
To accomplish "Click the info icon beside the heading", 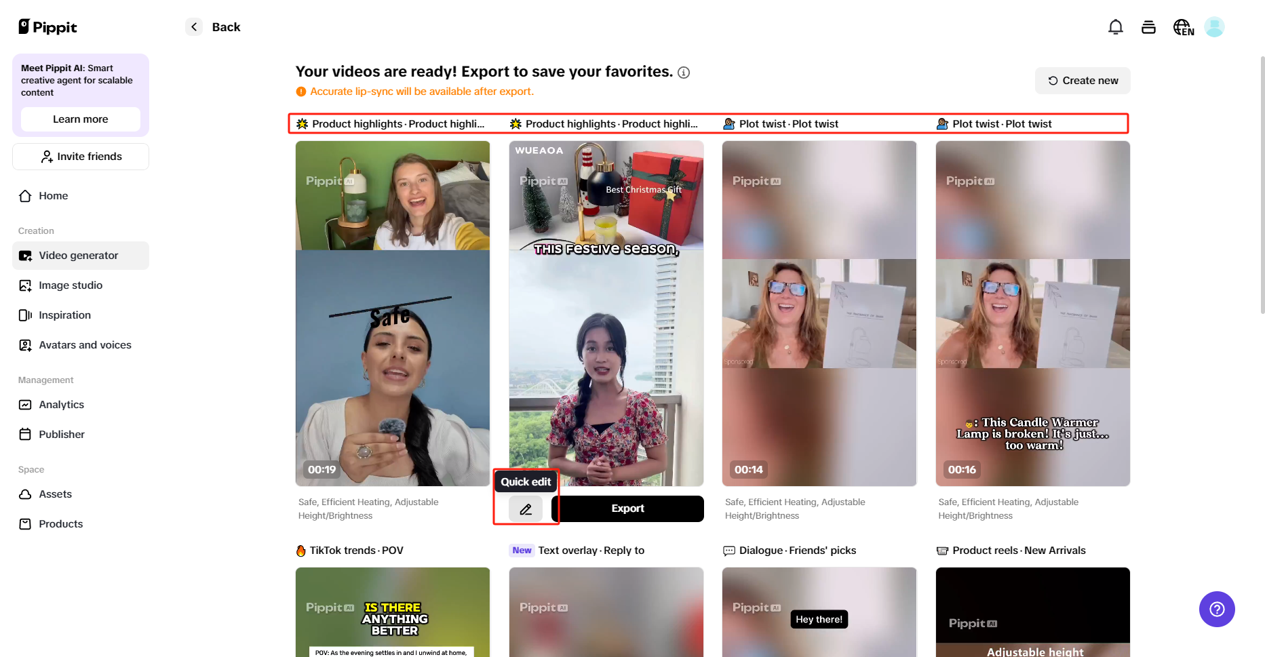I will 684,72.
